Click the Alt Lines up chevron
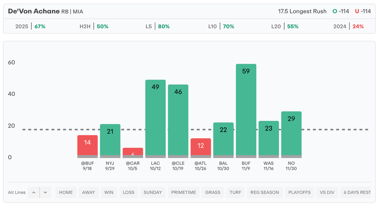This screenshot has width=382, height=208. [x=34, y=192]
